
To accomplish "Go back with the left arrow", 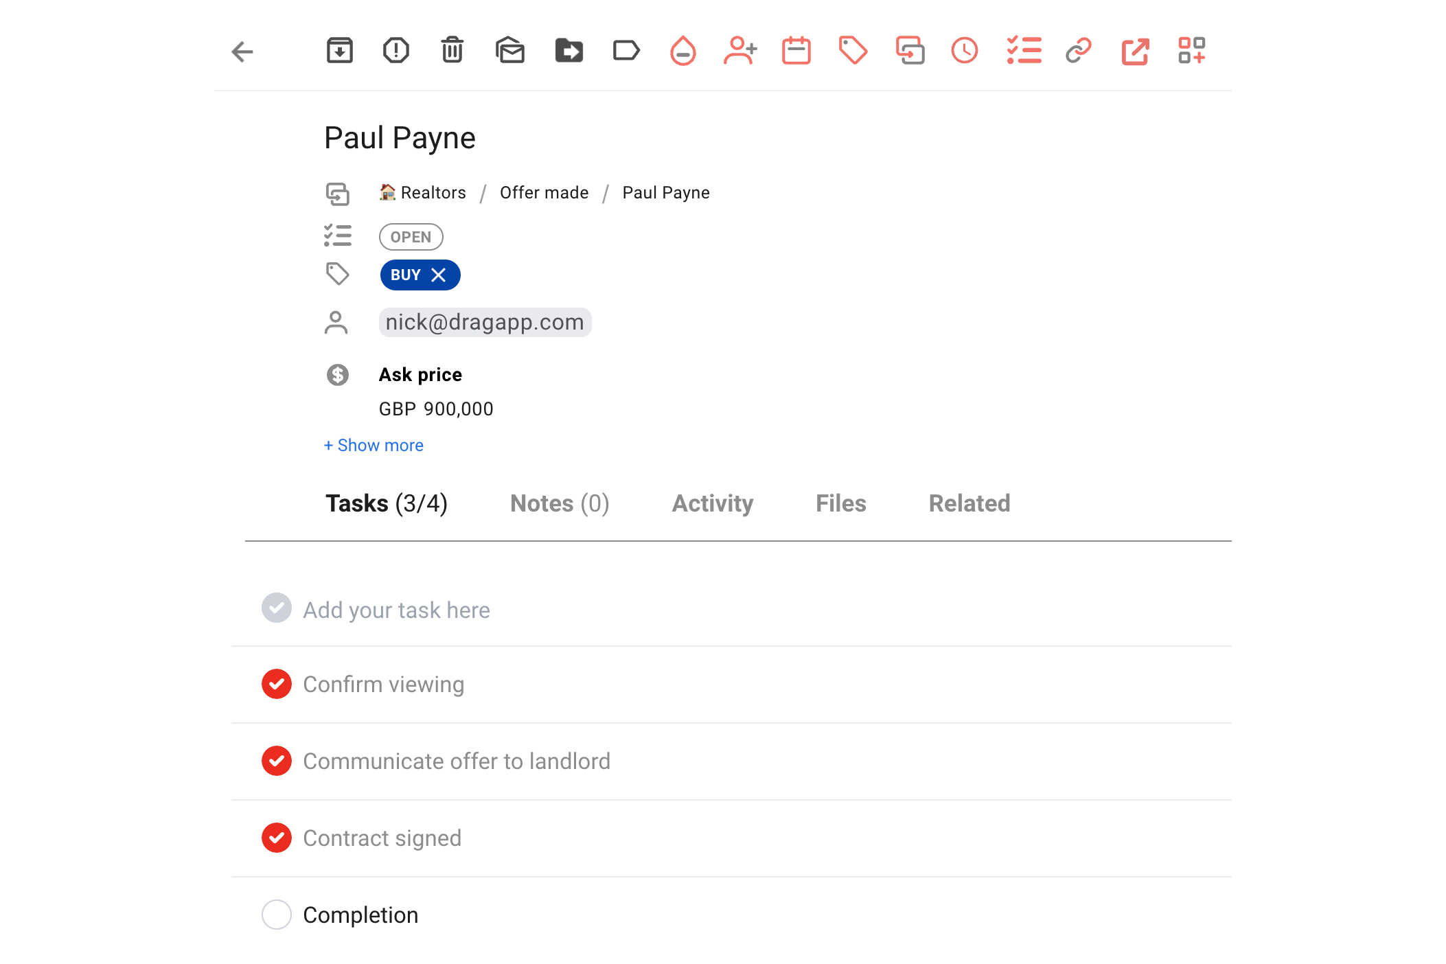I will [x=242, y=51].
